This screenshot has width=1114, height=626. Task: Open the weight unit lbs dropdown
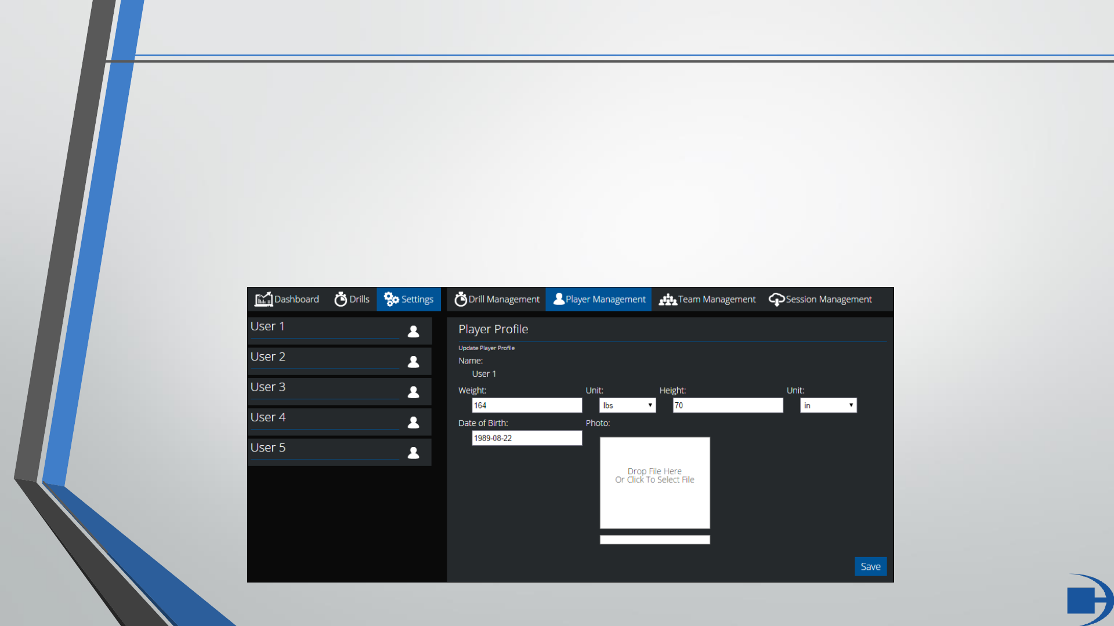point(627,405)
